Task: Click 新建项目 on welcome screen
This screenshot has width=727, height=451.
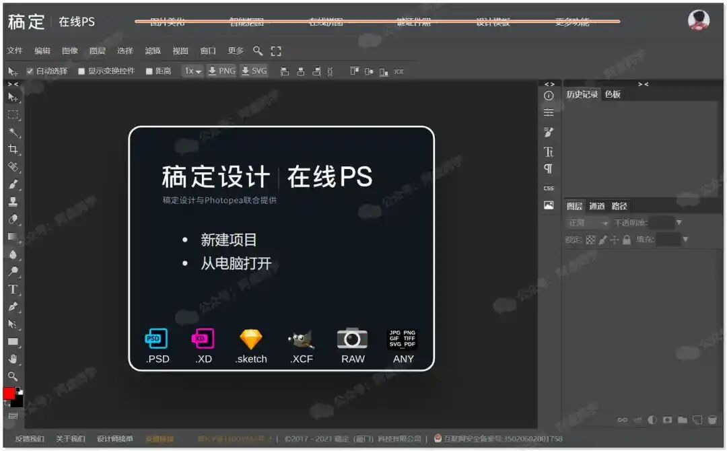Action: 229,240
